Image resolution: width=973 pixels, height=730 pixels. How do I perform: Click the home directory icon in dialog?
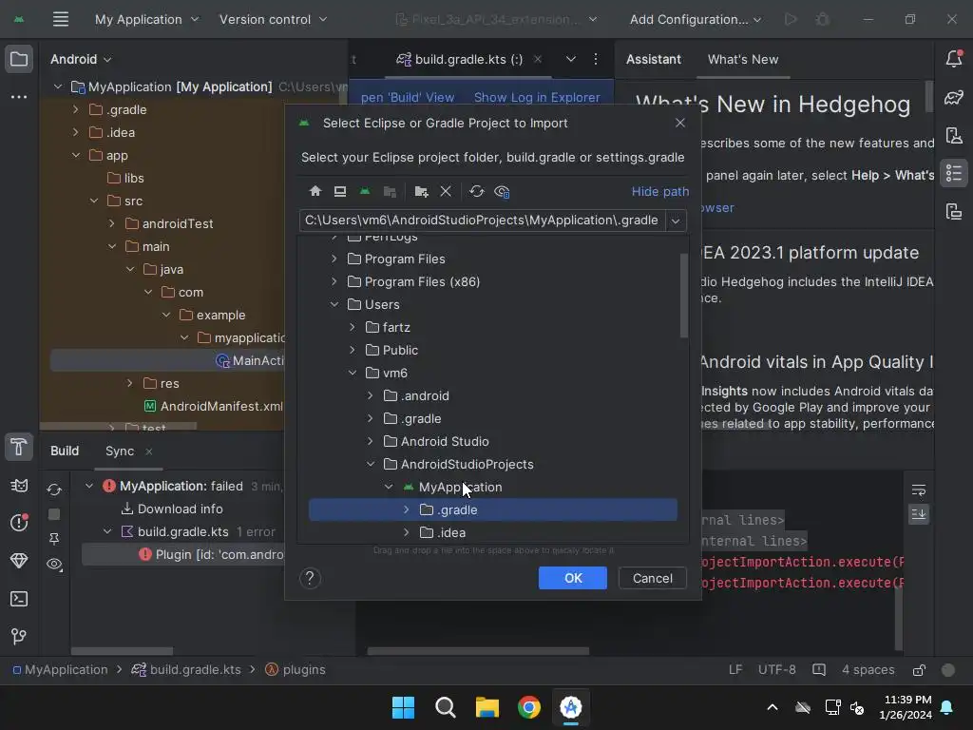[315, 191]
